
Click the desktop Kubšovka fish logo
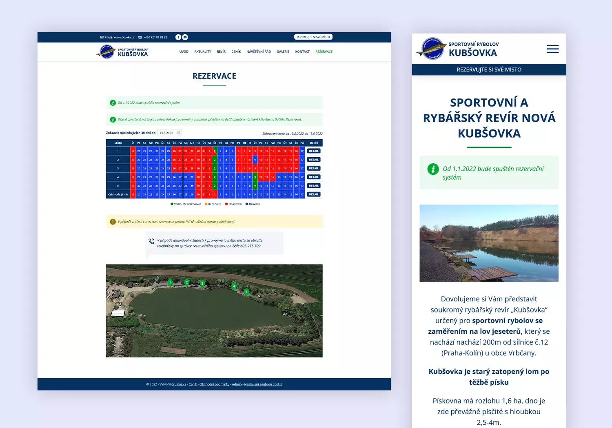coord(106,52)
